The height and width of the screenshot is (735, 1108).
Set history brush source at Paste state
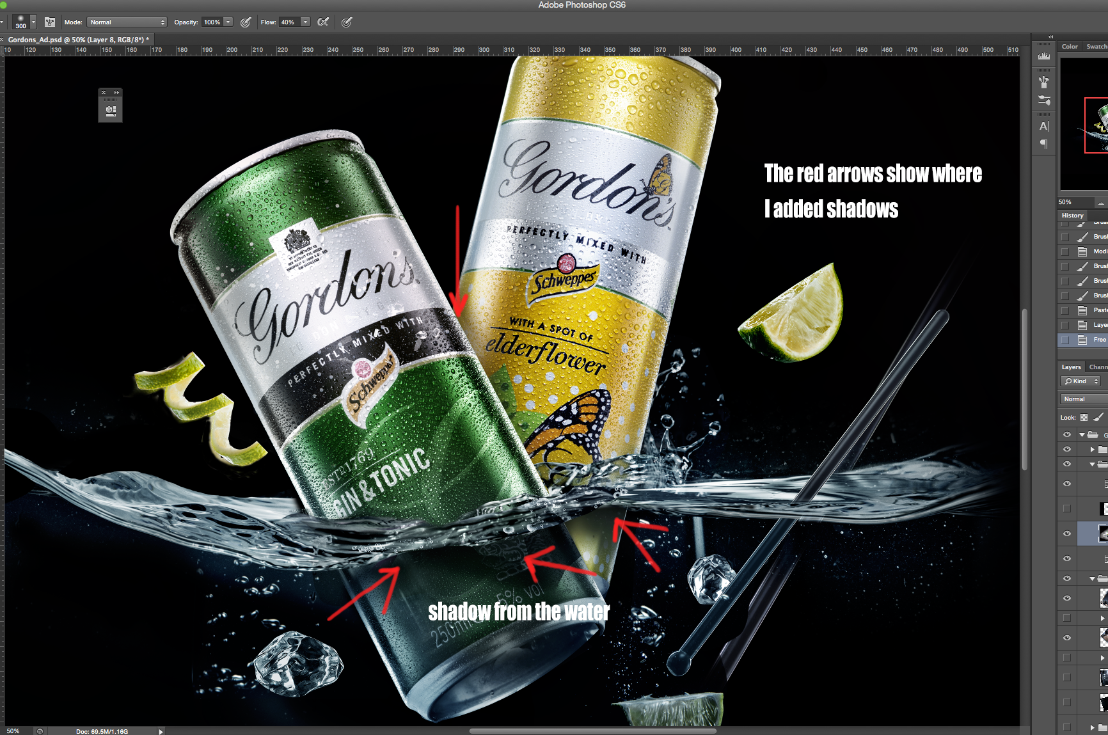coord(1065,310)
